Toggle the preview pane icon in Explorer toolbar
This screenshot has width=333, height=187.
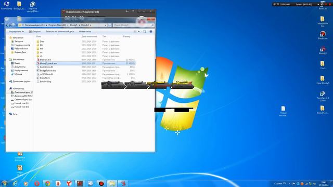point(145,31)
